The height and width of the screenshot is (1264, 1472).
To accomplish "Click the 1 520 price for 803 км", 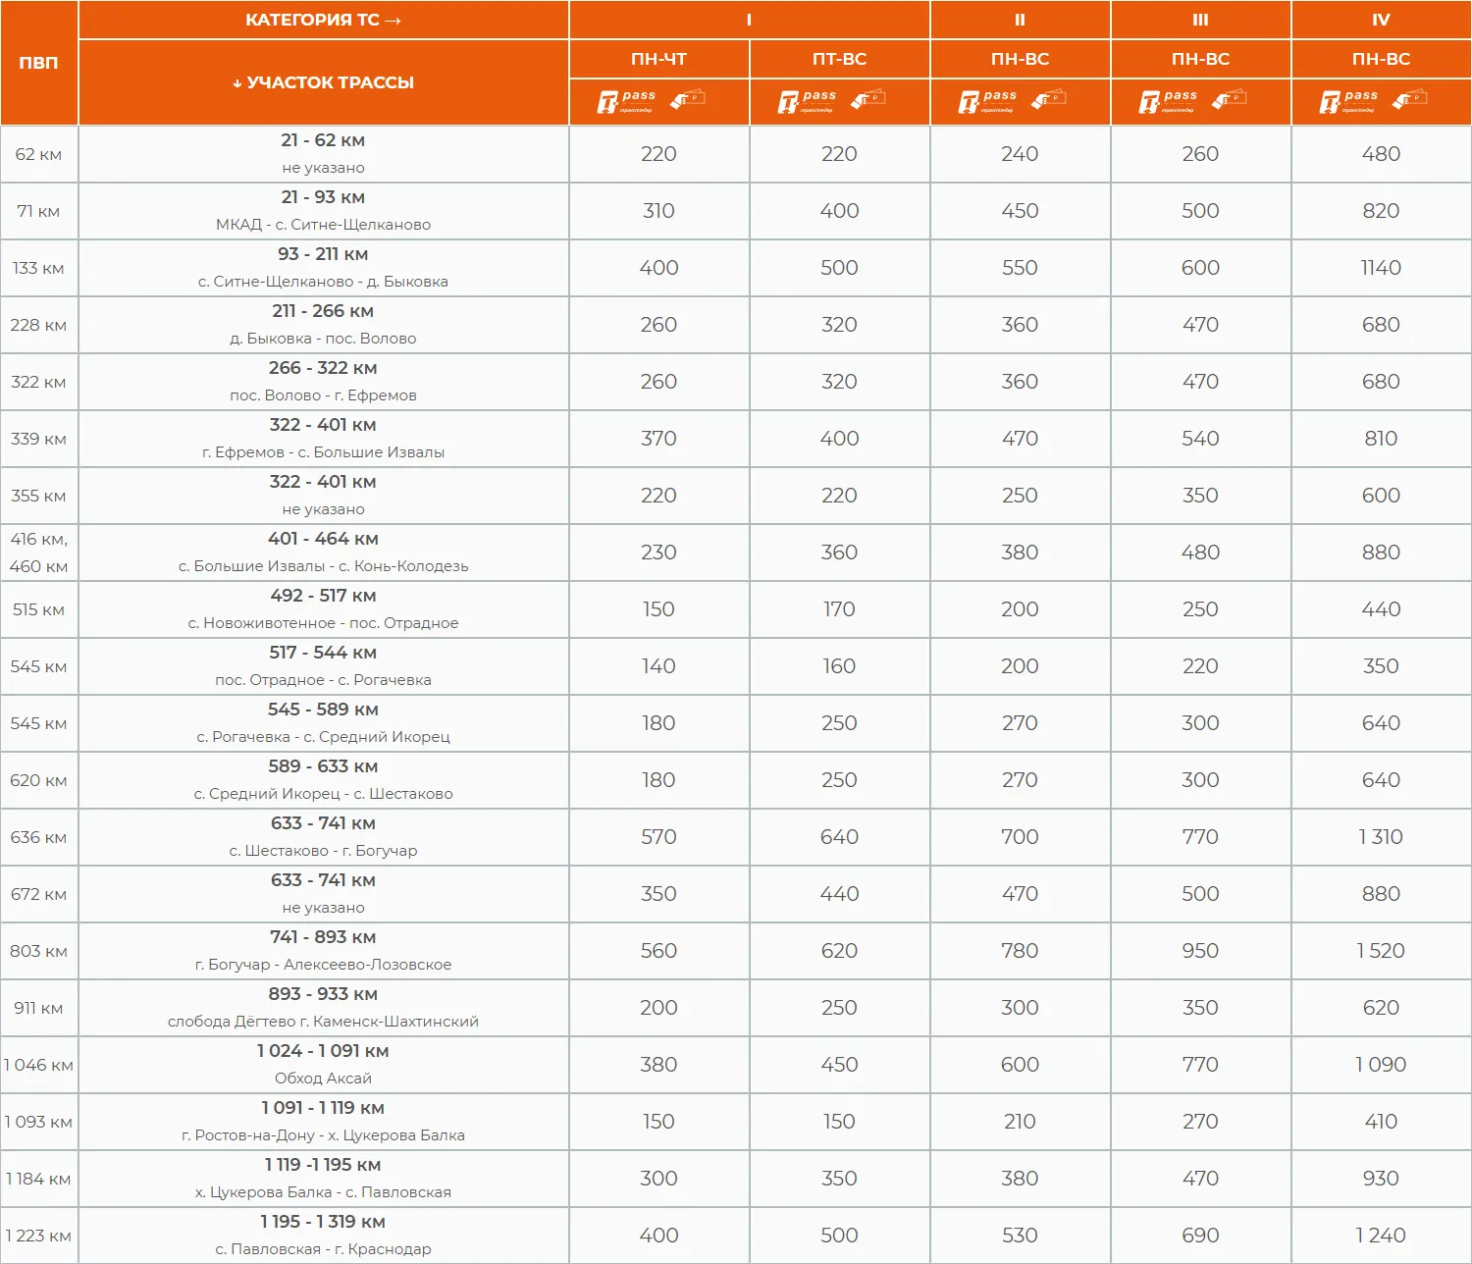I will (x=1381, y=951).
